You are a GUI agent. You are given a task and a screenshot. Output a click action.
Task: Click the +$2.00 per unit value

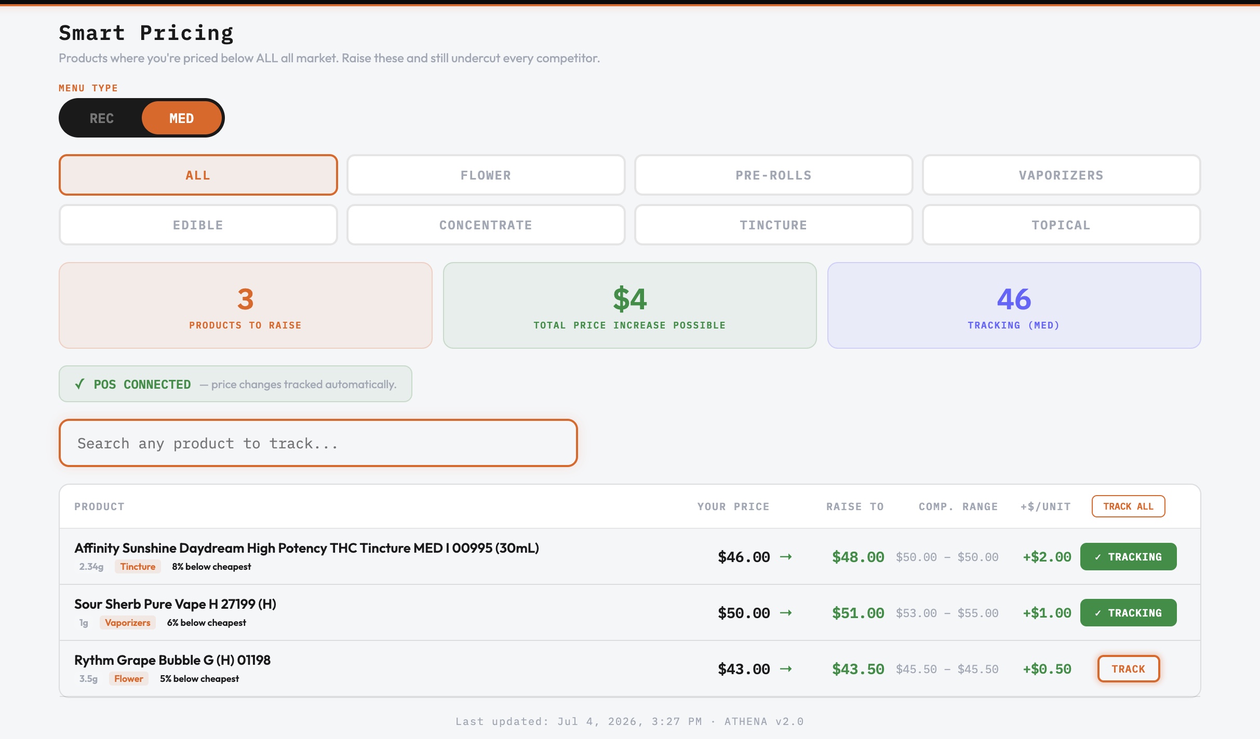tap(1047, 557)
